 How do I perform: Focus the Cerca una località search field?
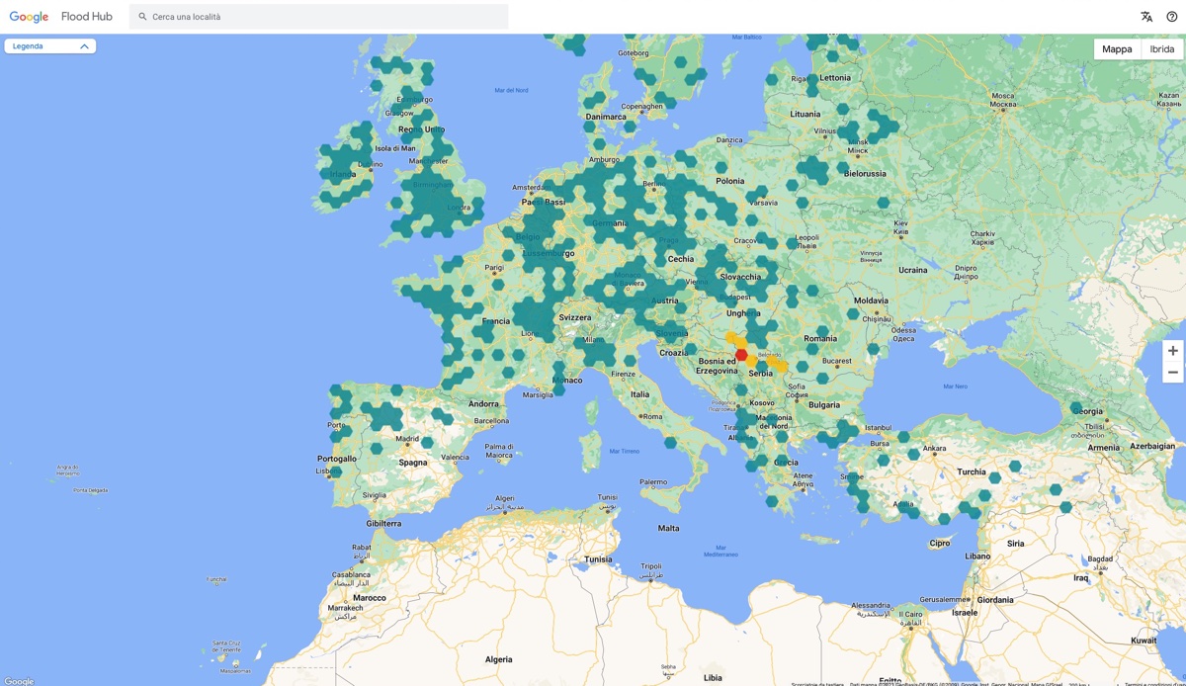319,17
